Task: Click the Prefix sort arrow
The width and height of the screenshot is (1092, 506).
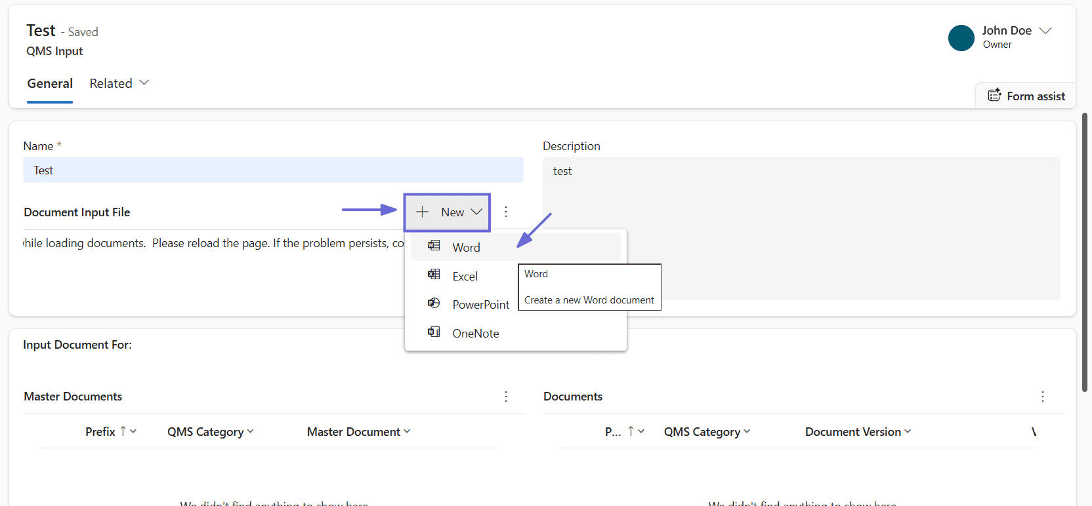Action: 123,431
